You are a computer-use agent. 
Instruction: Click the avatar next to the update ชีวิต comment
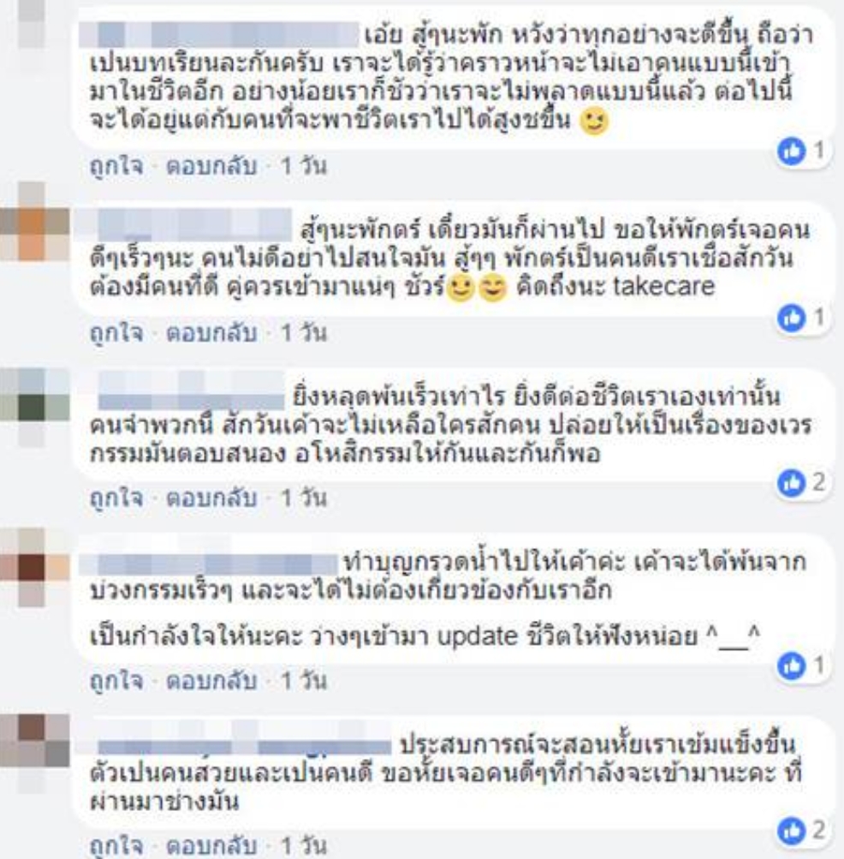[x=34, y=567]
